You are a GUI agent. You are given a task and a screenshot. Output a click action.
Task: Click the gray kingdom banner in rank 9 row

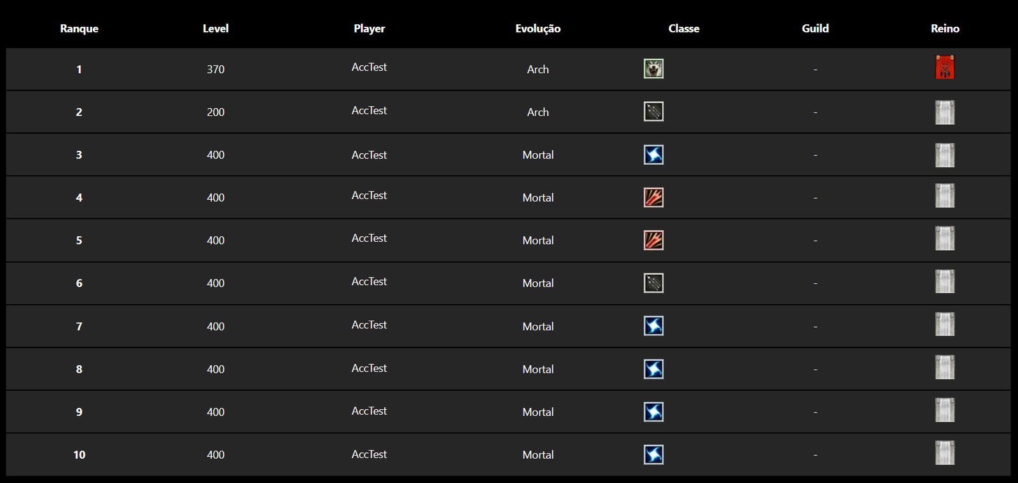coord(945,410)
